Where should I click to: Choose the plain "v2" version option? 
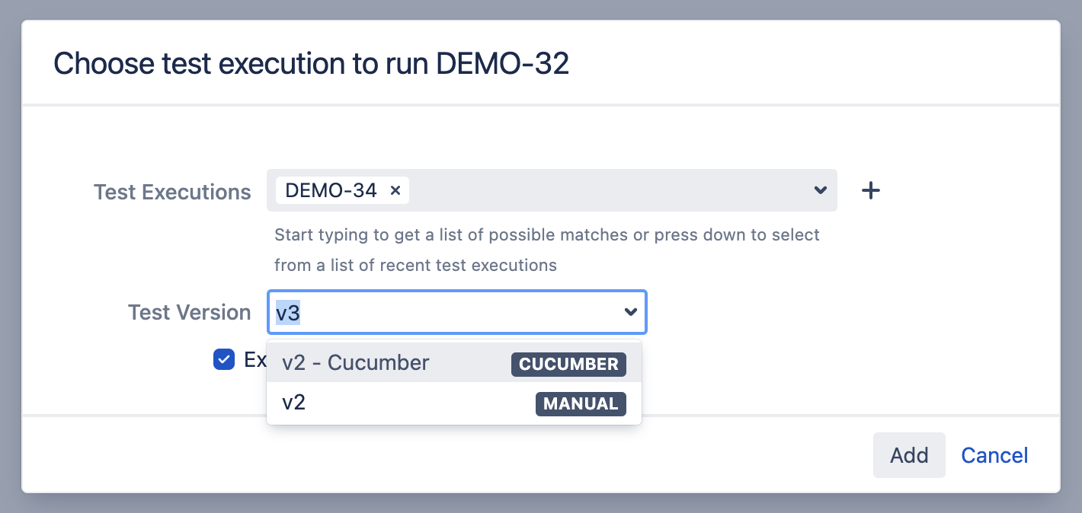294,403
